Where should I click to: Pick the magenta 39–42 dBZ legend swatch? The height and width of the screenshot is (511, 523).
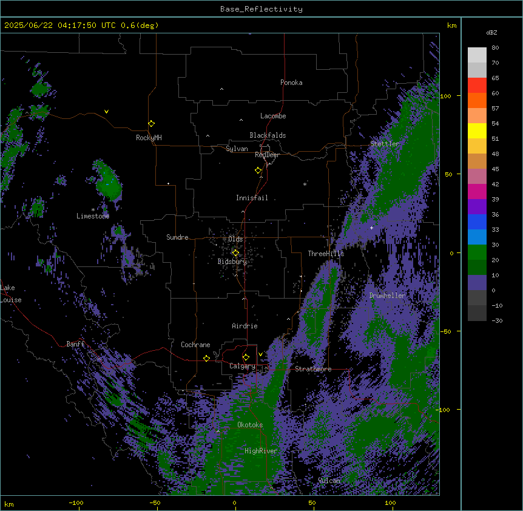click(x=477, y=191)
